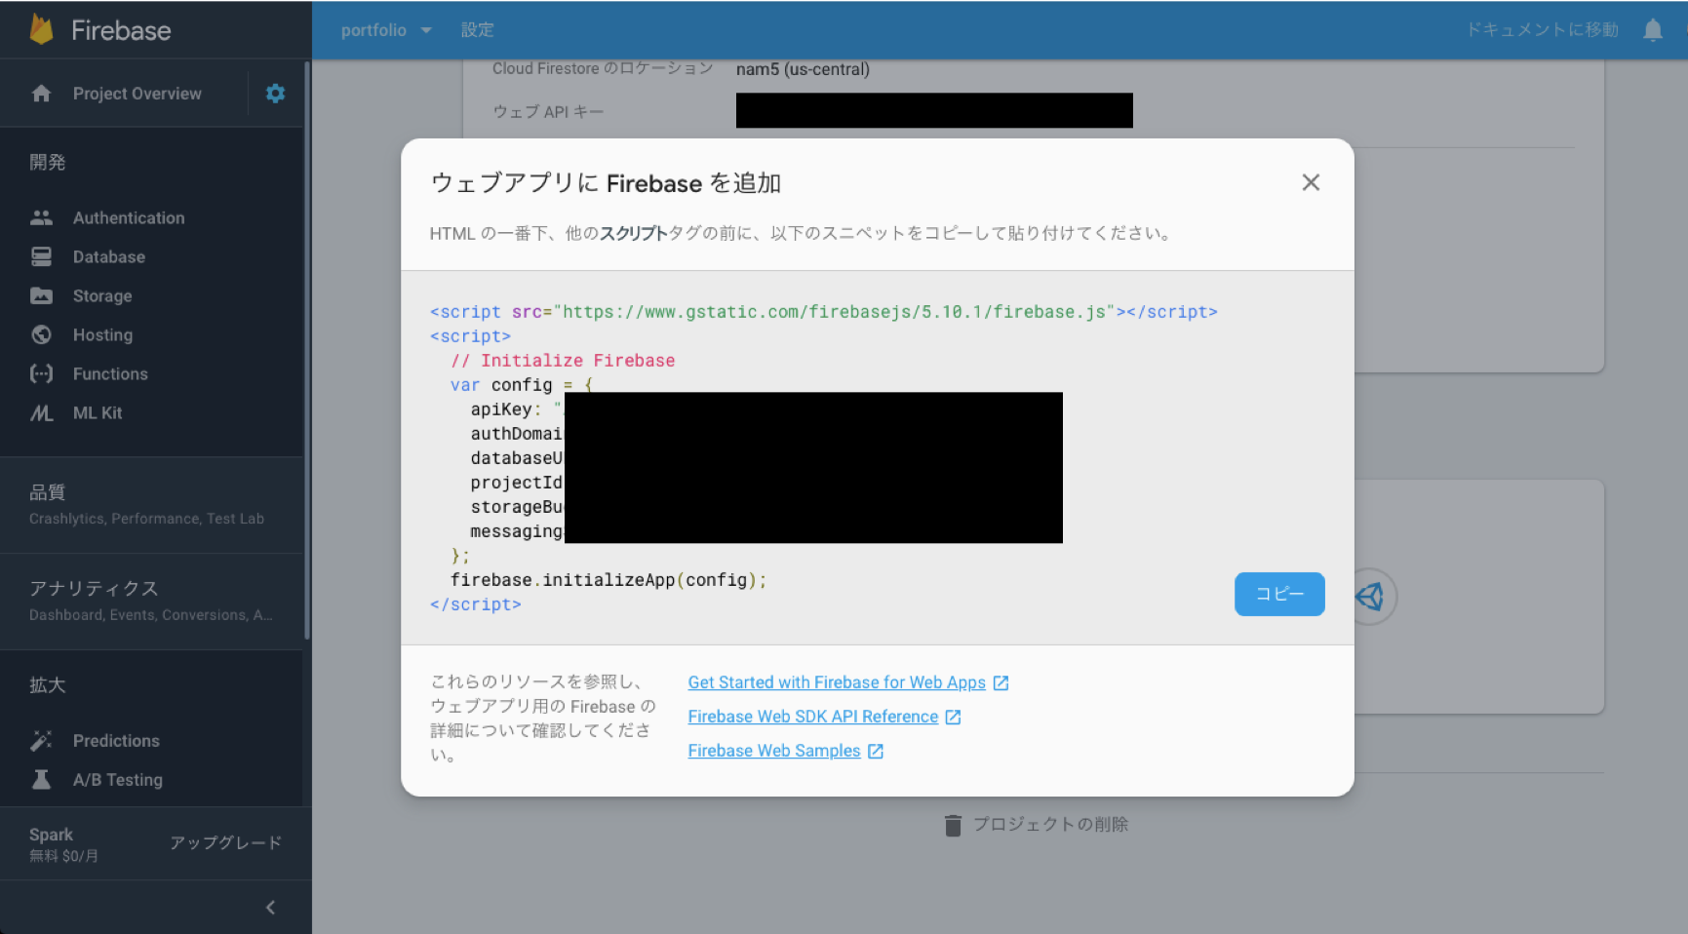Open the Database section
The width and height of the screenshot is (1688, 934).
109,256
